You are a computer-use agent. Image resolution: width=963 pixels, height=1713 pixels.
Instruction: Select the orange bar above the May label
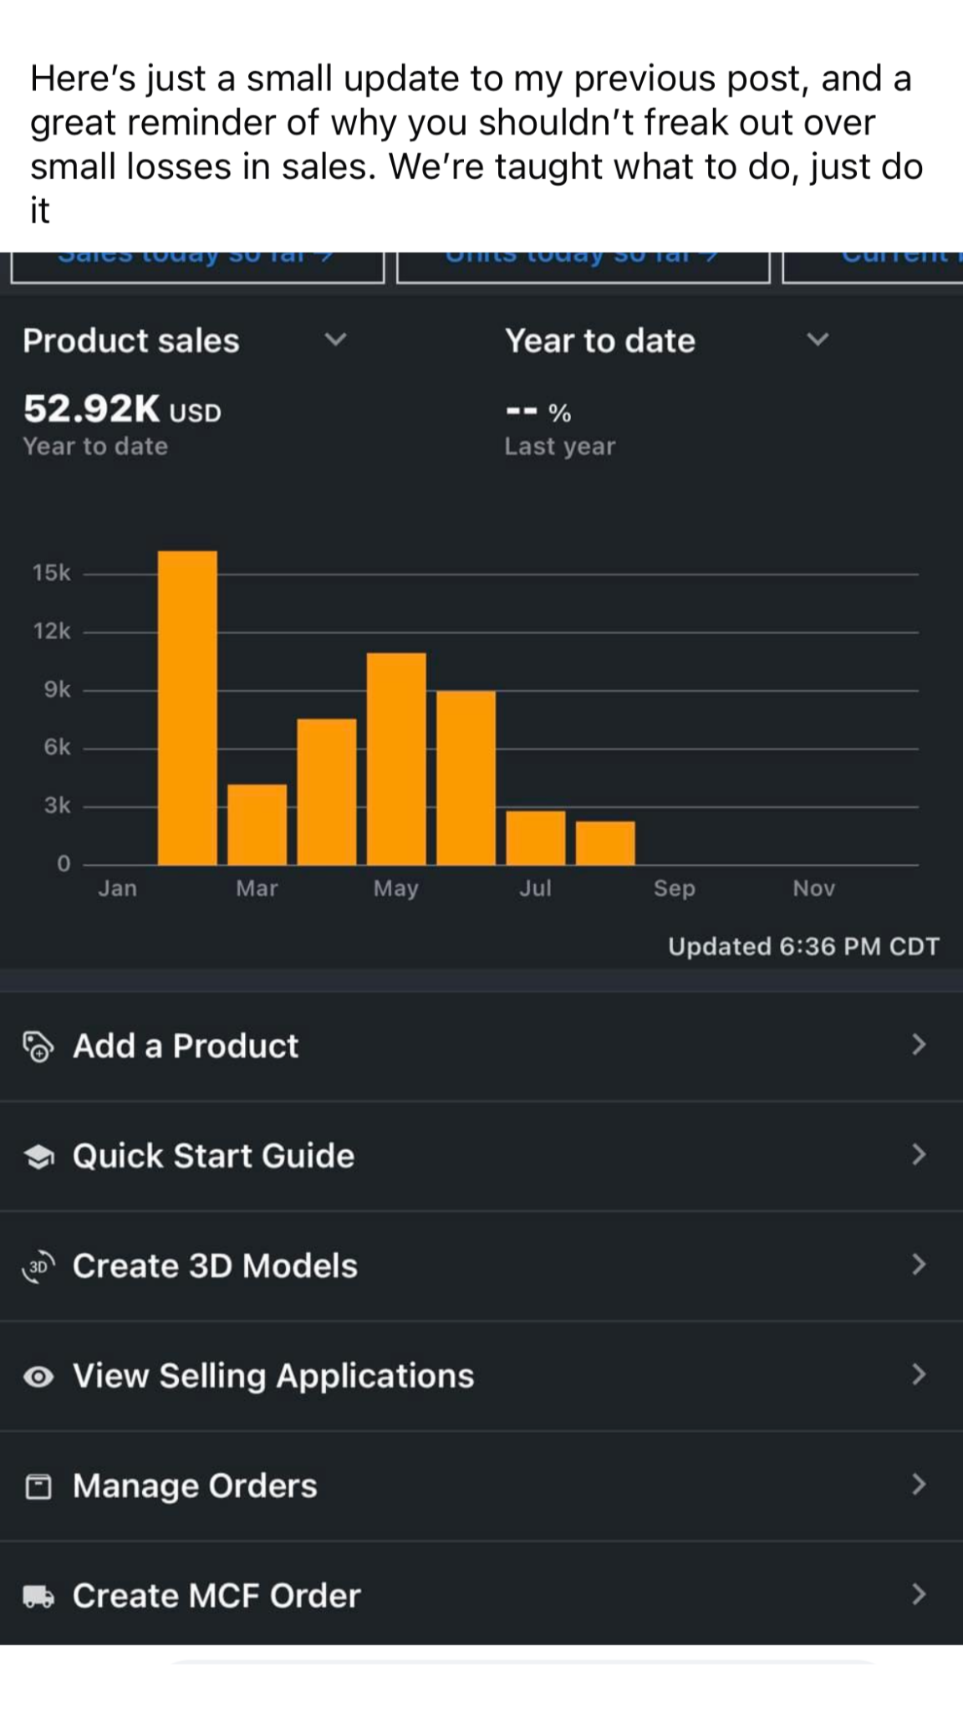[396, 759]
